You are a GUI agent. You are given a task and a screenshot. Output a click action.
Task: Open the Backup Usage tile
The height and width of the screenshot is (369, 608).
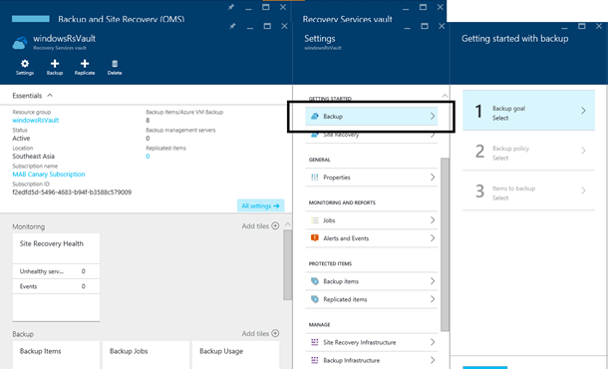236,355
